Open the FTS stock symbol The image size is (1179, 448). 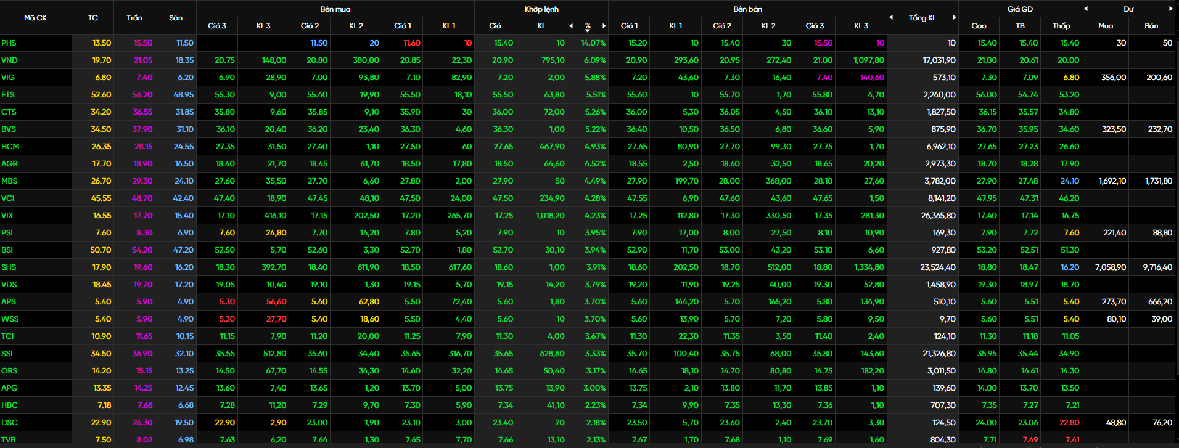[x=8, y=95]
